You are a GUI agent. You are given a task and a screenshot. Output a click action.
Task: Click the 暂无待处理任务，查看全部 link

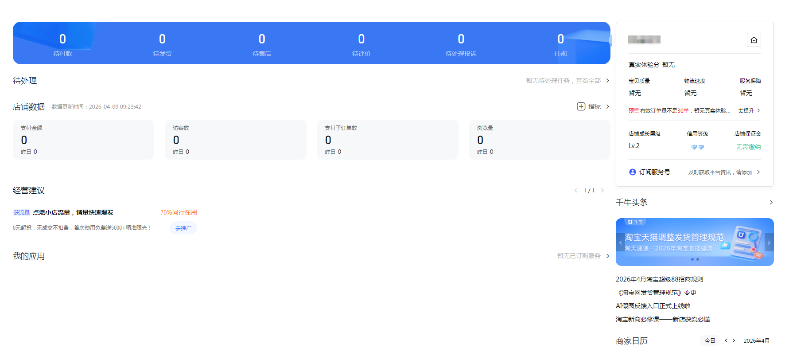[564, 81]
